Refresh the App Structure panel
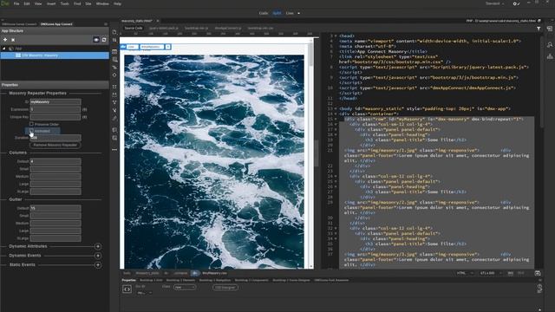Image resolution: width=555 pixels, height=312 pixels. [x=104, y=40]
